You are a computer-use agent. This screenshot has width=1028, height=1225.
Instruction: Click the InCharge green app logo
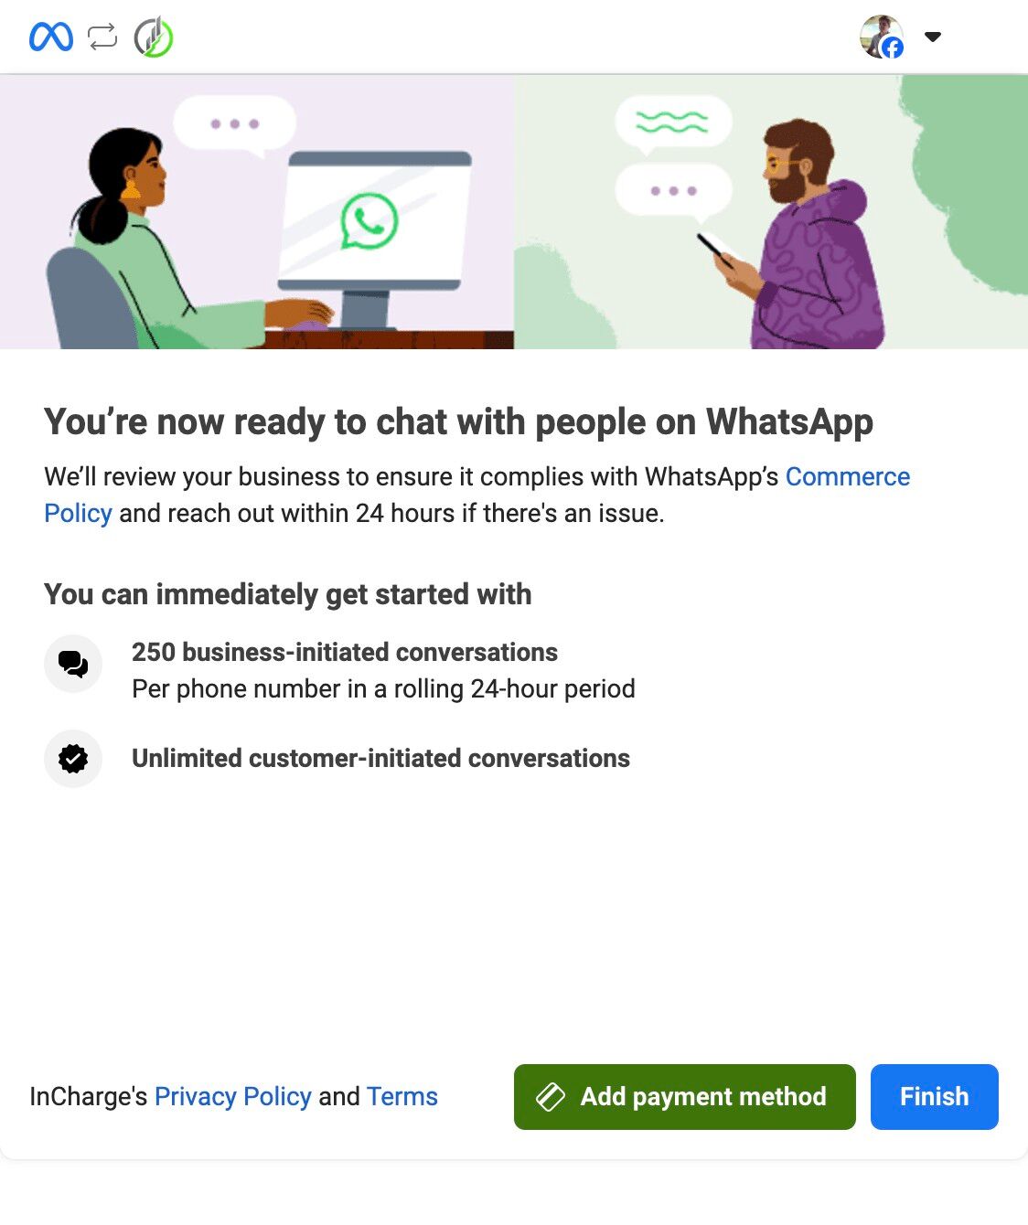[x=154, y=37]
